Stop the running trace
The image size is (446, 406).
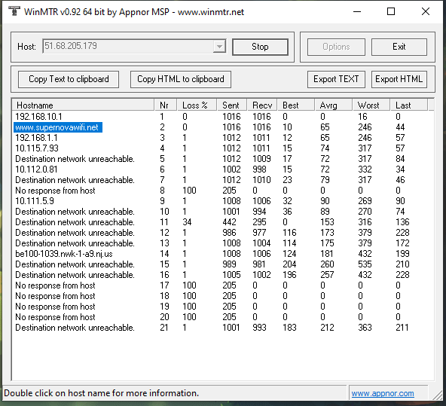click(x=260, y=47)
